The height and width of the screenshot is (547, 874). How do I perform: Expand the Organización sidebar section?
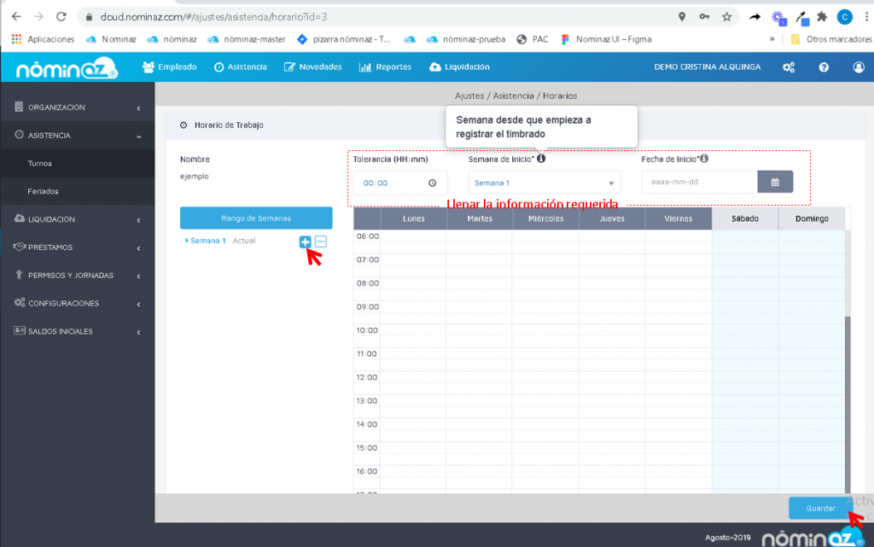78,108
